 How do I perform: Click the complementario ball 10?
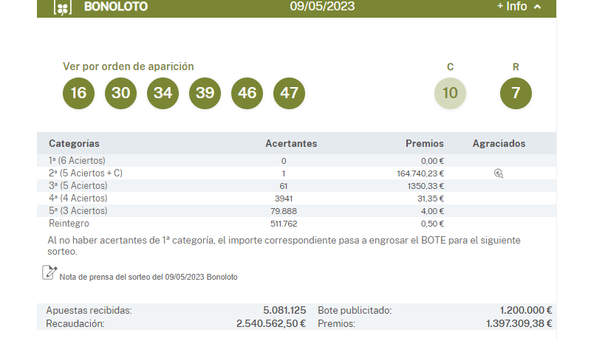[x=450, y=93]
